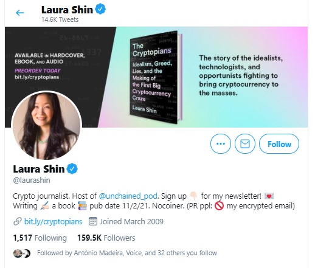Viewport: 315px width, 268px height.
Task: Open the @unchained_pod mention link
Action: [128, 196]
